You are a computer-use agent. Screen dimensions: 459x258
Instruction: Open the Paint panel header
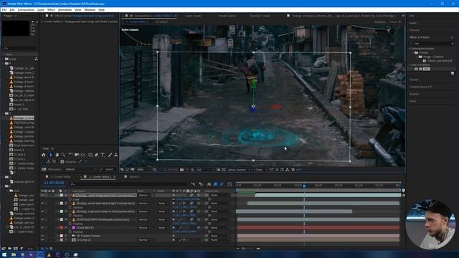click(412, 101)
